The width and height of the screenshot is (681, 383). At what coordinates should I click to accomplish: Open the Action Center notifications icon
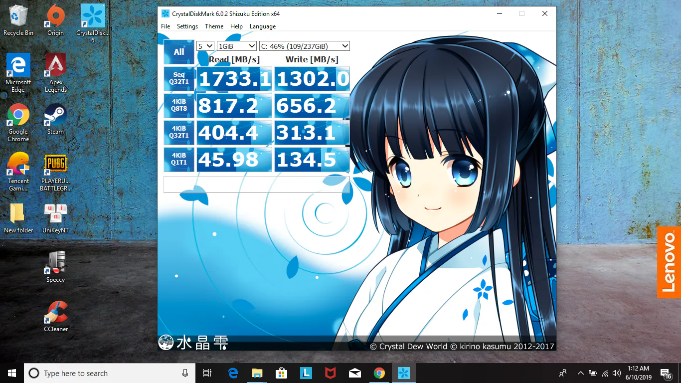[666, 373]
